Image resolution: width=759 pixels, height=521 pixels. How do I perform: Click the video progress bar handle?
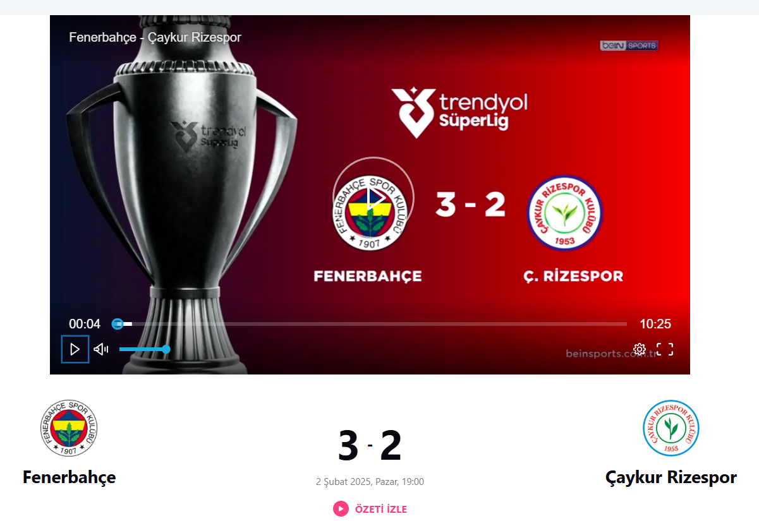coord(118,324)
